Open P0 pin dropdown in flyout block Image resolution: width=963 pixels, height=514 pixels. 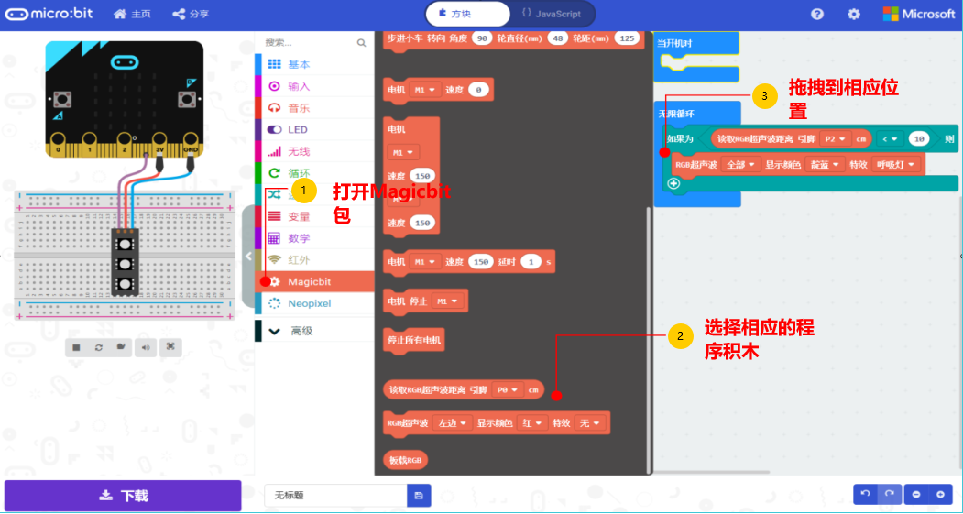[x=508, y=389]
